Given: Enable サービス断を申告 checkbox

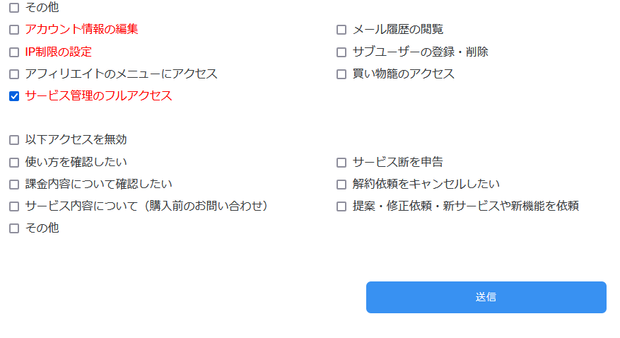Looking at the screenshot, I should [341, 162].
